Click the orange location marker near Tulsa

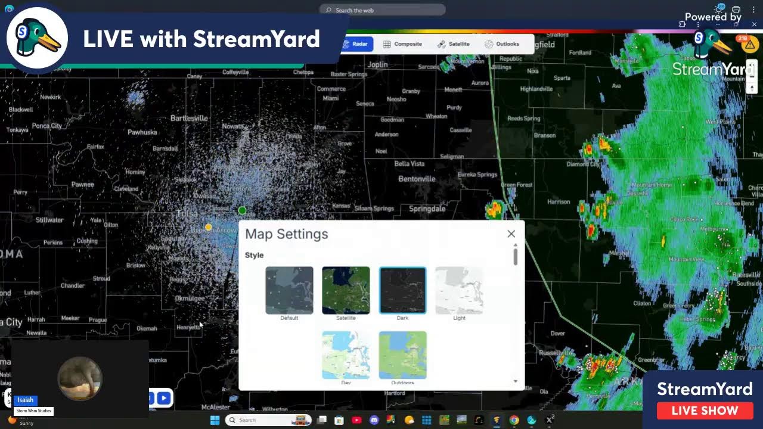[x=208, y=227]
